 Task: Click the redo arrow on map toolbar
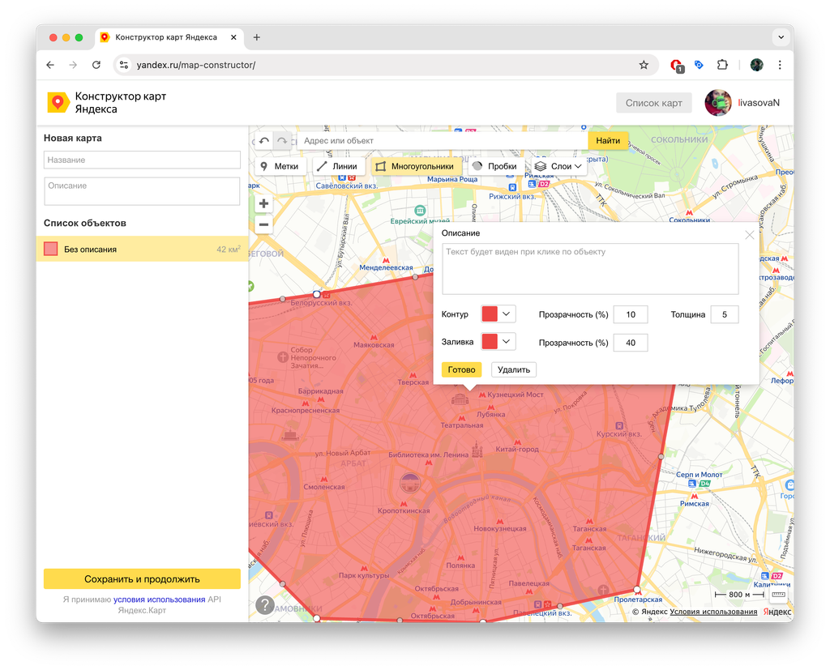[x=282, y=141]
